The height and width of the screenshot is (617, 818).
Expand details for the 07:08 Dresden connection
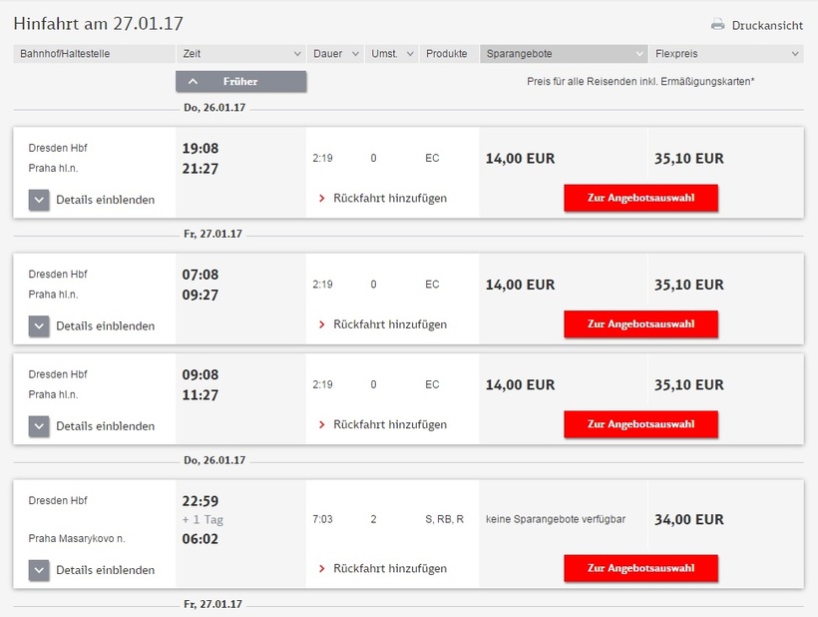tap(39, 325)
